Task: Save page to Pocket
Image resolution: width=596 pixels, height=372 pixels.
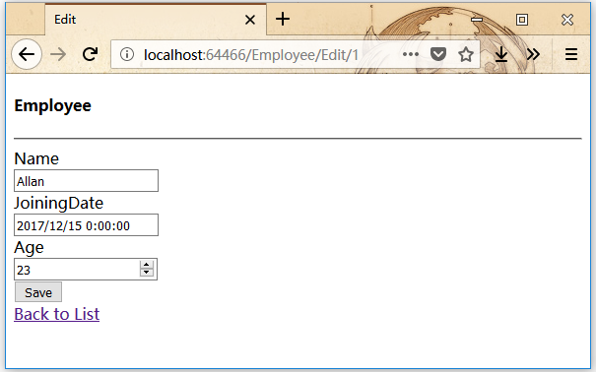Action: 437,54
